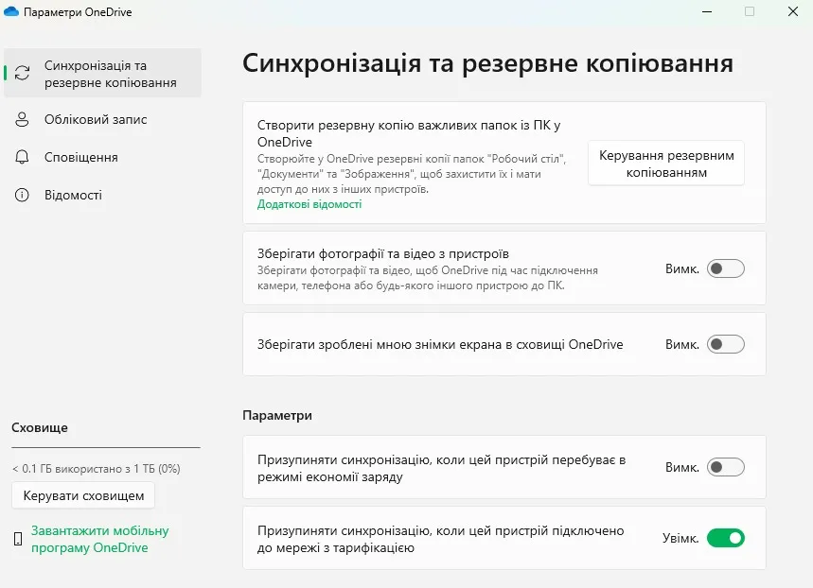Screen dimensions: 813x588
Task: Click the OneDrive cloud icon in the title bar
Action: click(13, 11)
